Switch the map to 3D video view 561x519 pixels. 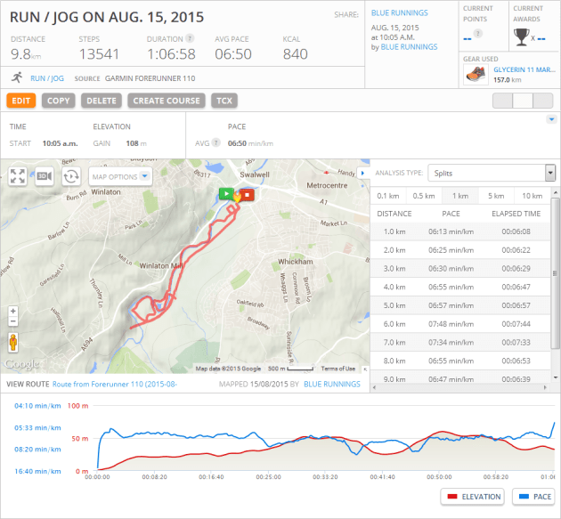point(44,176)
